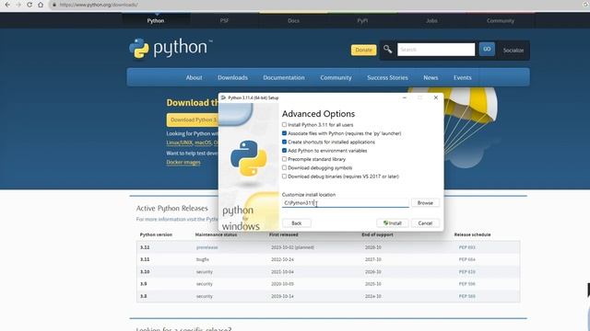Click the bugfix maintenance status cell
The width and height of the screenshot is (590, 331).
(x=203, y=259)
